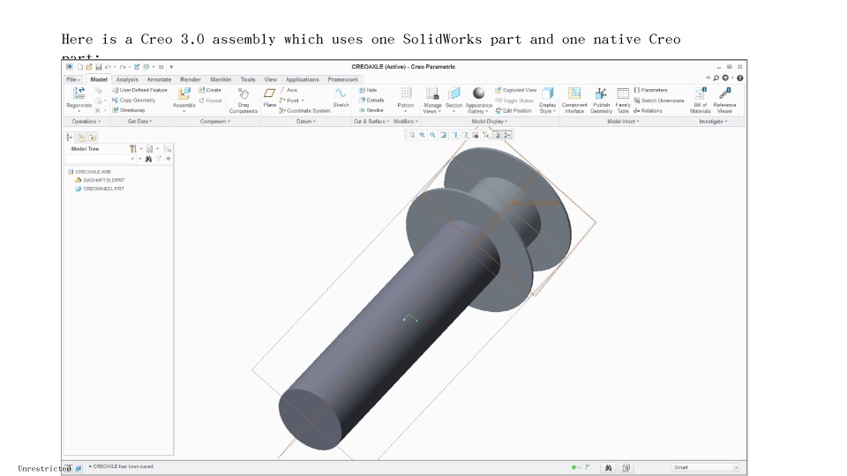847x476 pixels.
Task: Open Model Tree settings hammer icon
Action: [x=133, y=148]
